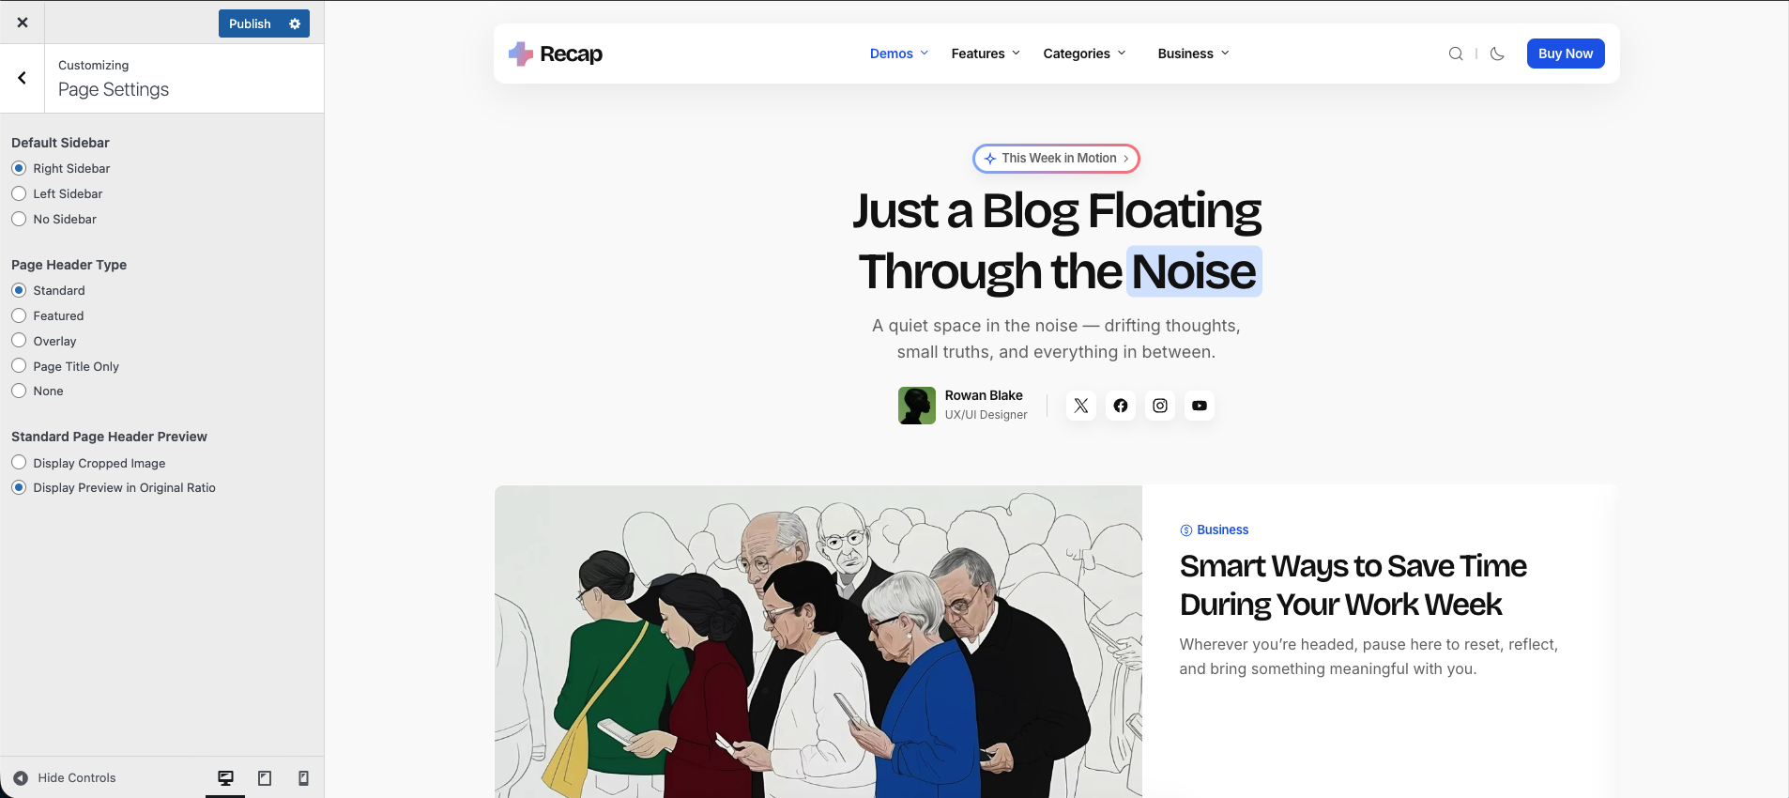Go back from Page Settings panel

[x=23, y=78]
